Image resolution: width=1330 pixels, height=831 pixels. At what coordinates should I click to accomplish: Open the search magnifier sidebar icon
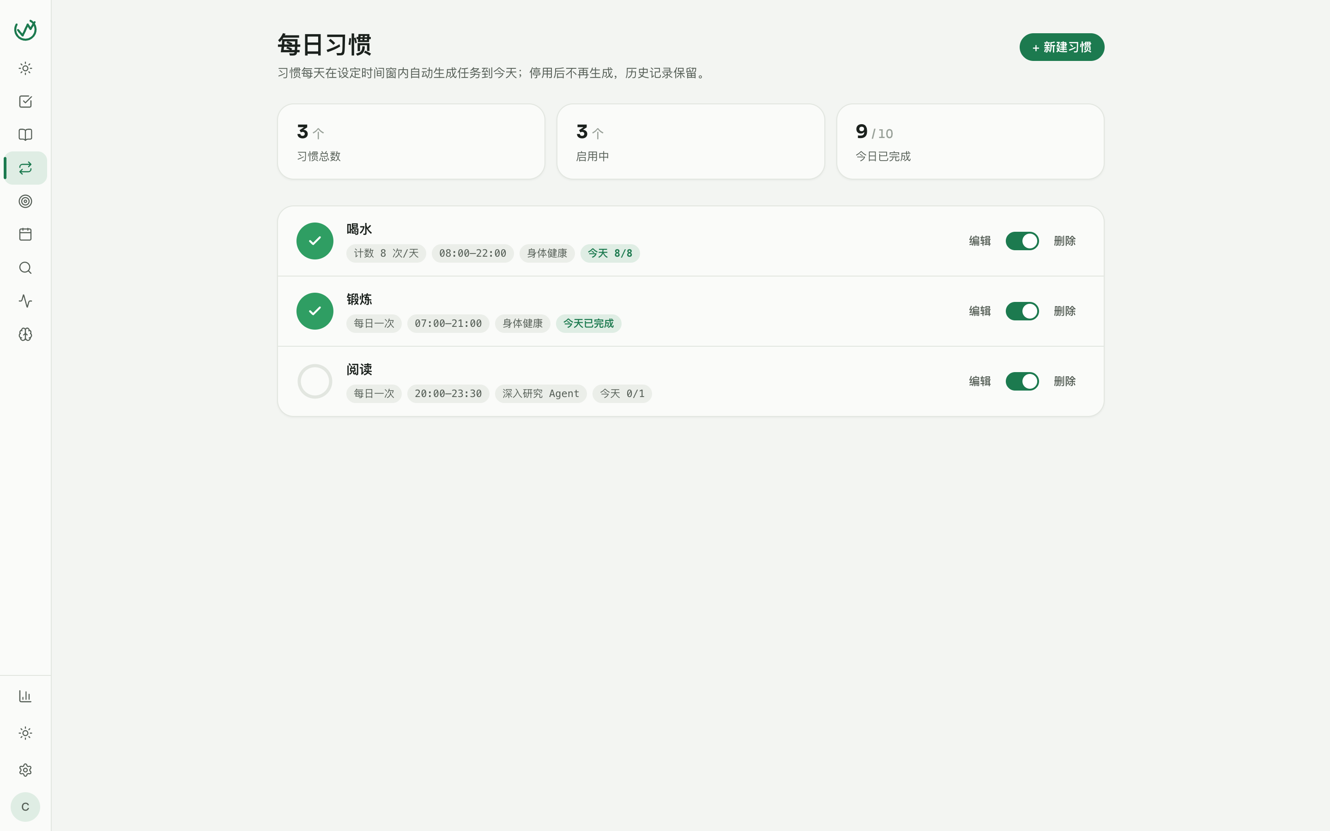[x=25, y=268]
